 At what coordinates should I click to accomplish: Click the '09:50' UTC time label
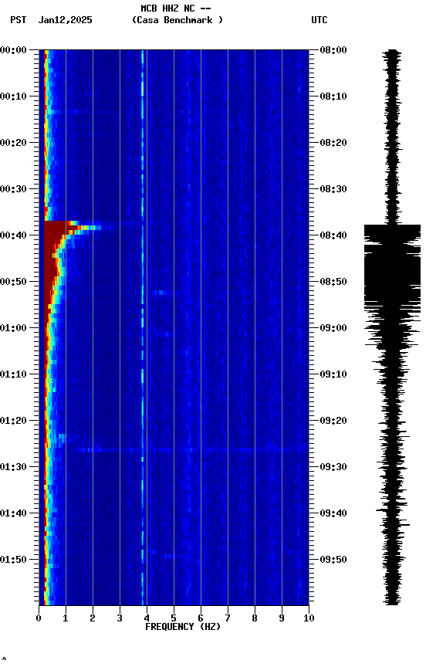(333, 560)
